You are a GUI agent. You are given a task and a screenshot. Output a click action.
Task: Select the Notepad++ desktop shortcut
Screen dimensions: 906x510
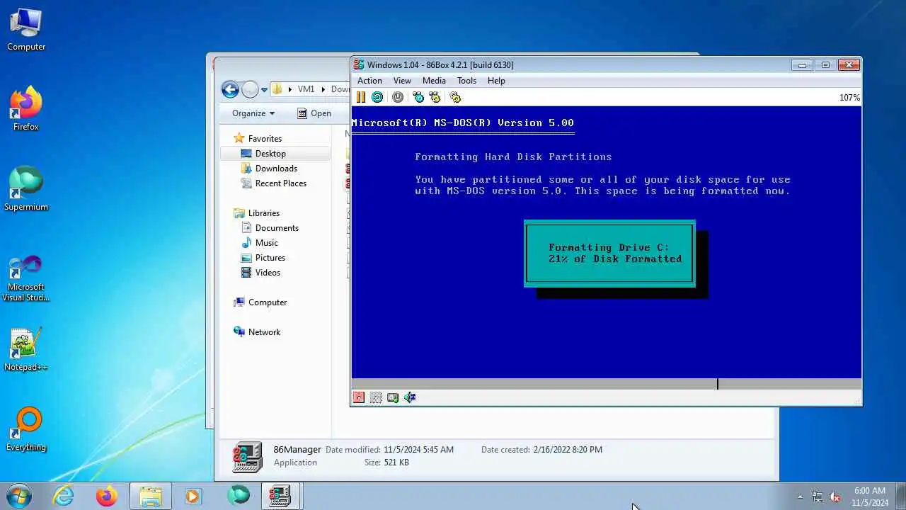pyautogui.click(x=26, y=350)
